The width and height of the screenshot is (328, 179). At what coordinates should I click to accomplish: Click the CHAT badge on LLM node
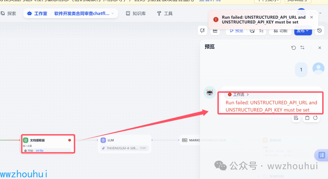(x=143, y=148)
